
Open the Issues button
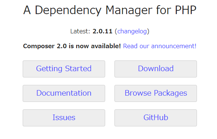64,118
